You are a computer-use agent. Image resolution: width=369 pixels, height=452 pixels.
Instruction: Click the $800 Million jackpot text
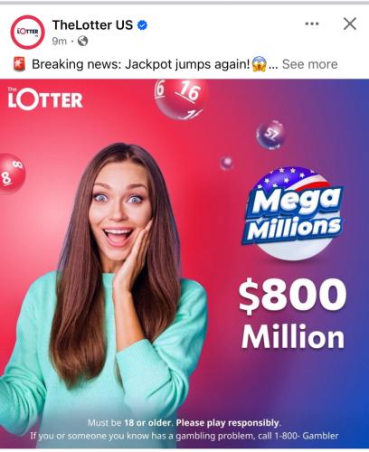[x=292, y=314]
